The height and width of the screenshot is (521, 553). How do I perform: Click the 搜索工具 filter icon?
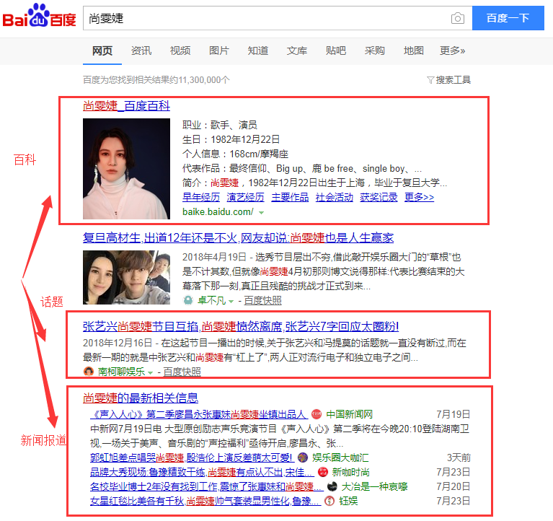430,80
